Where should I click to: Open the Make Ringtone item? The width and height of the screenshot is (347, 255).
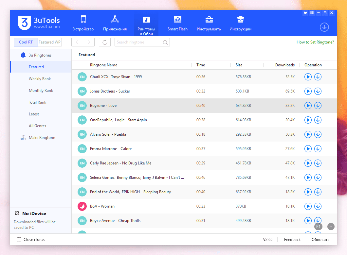42,138
